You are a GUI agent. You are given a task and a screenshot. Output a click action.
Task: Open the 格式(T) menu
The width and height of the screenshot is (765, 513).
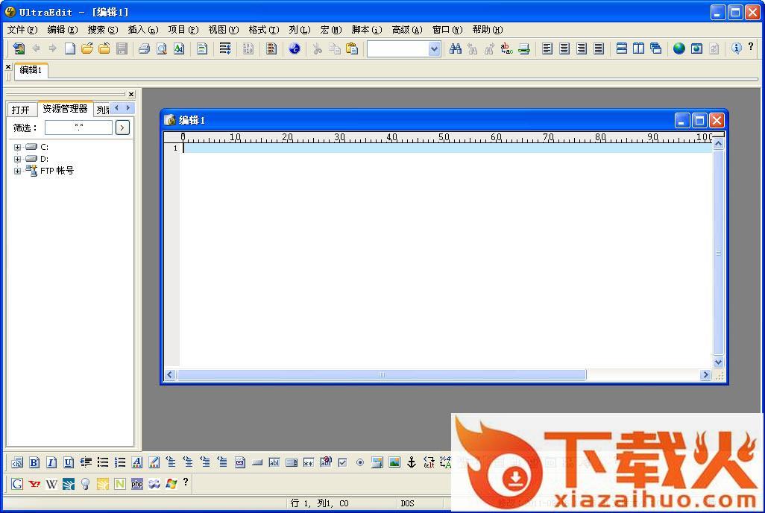(263, 30)
